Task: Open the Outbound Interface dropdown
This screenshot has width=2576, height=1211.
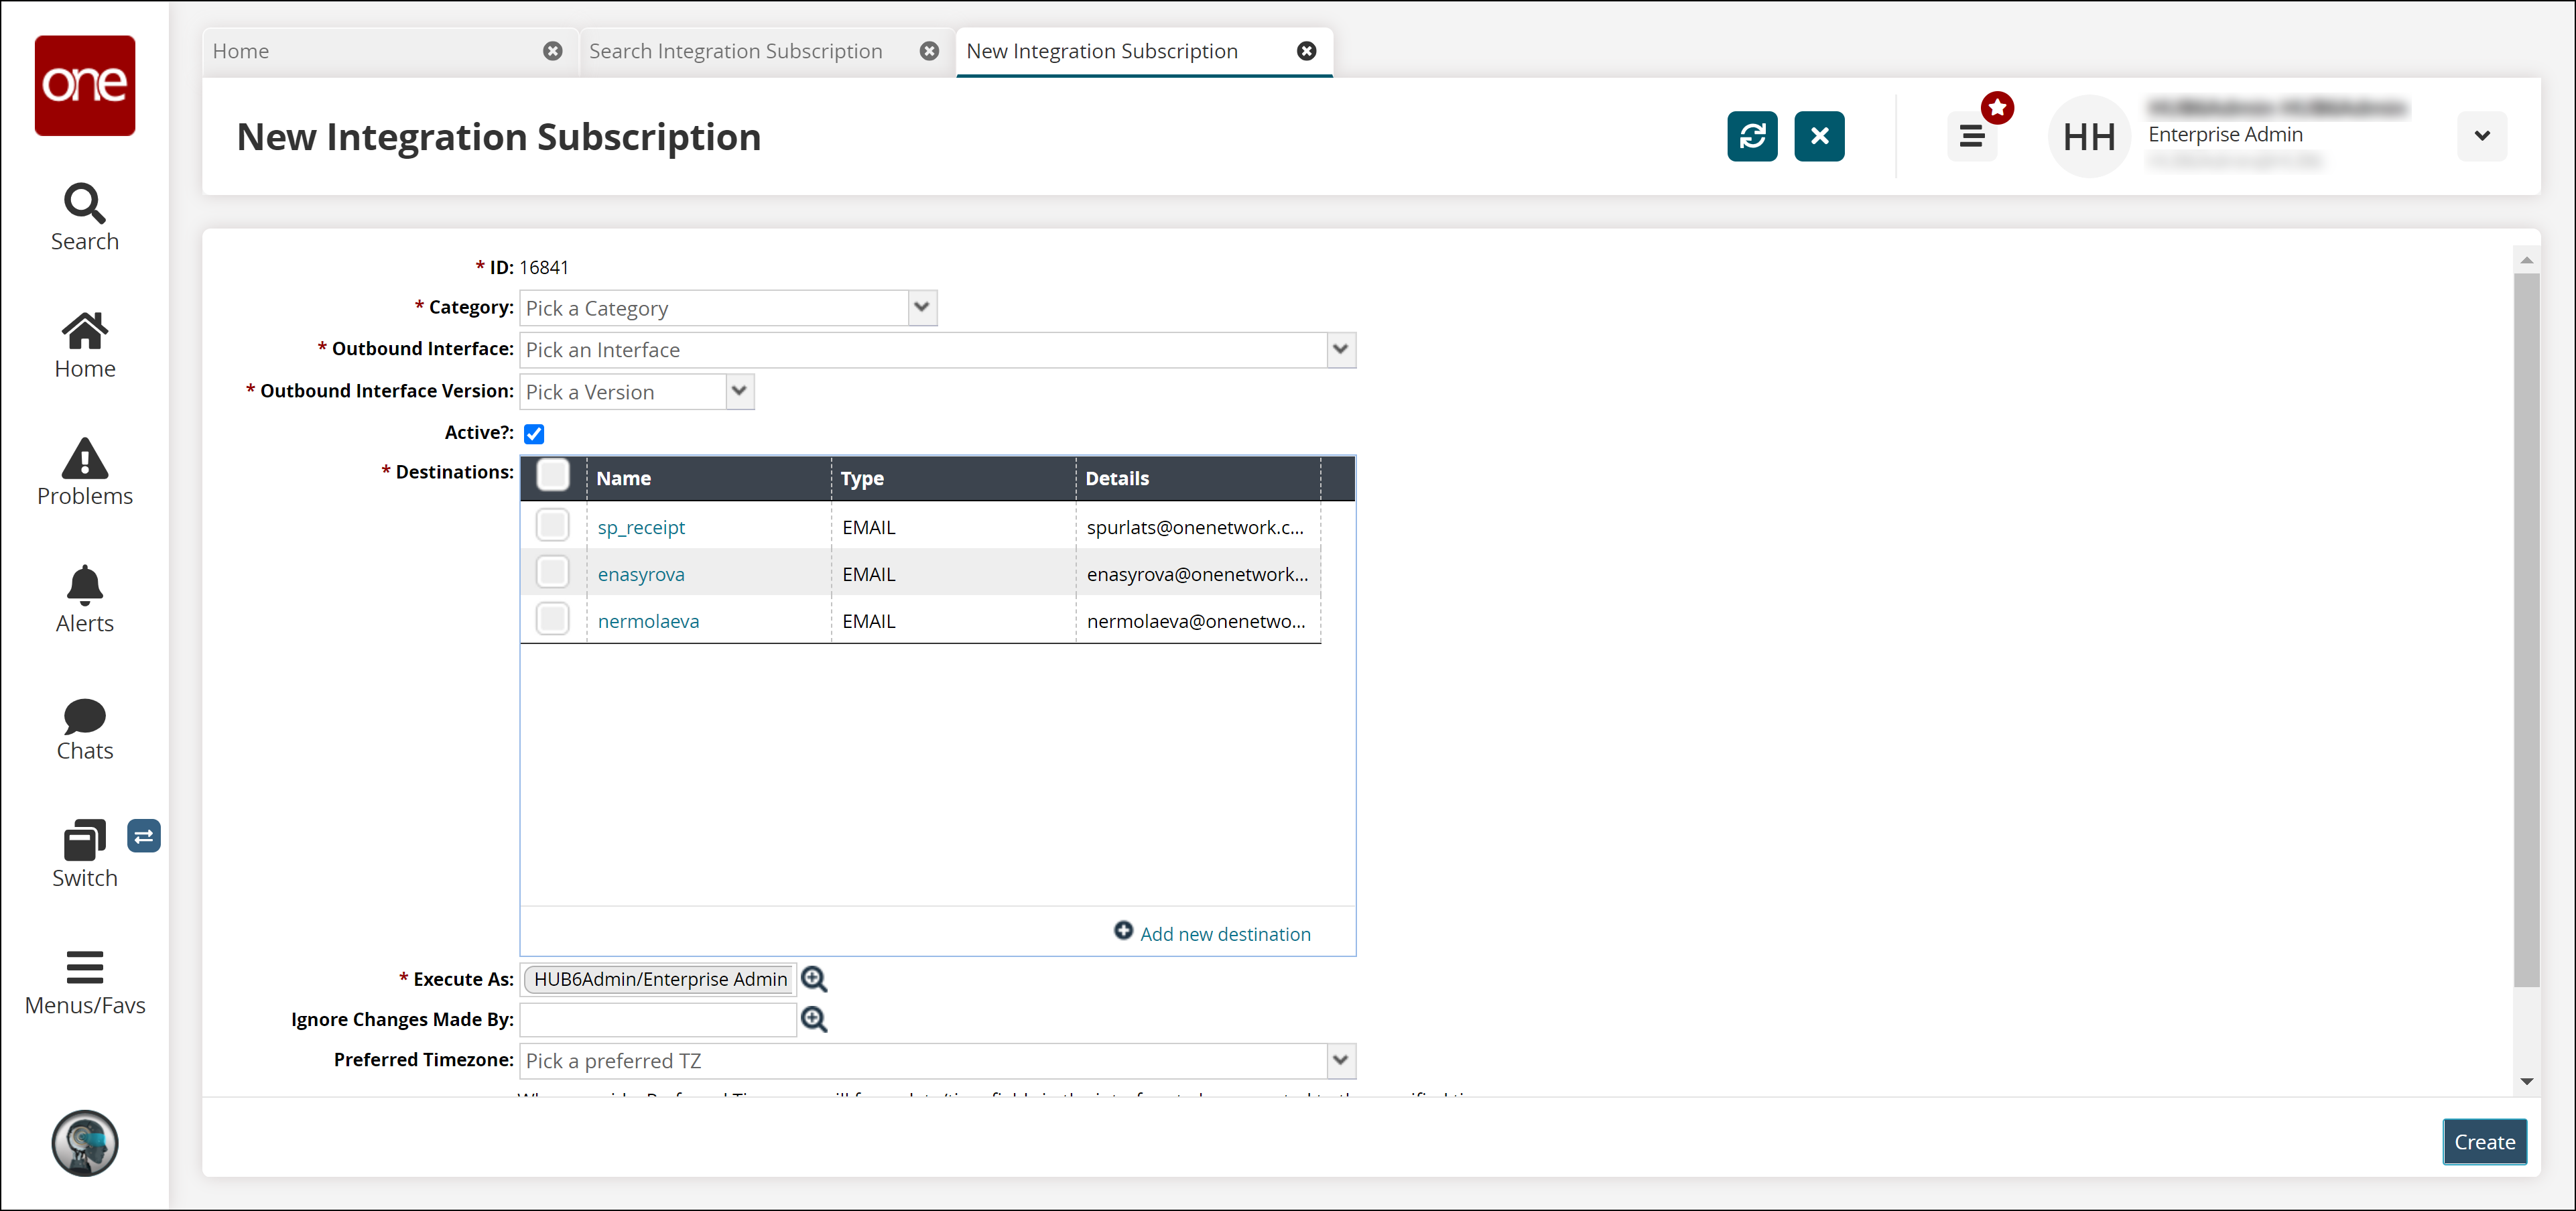Action: pyautogui.click(x=1340, y=350)
